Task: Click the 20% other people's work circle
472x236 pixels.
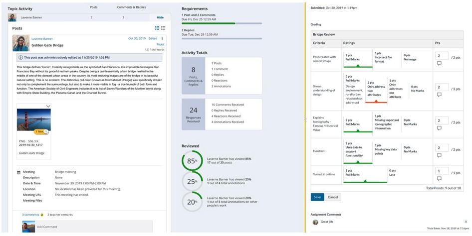Action: (x=192, y=202)
